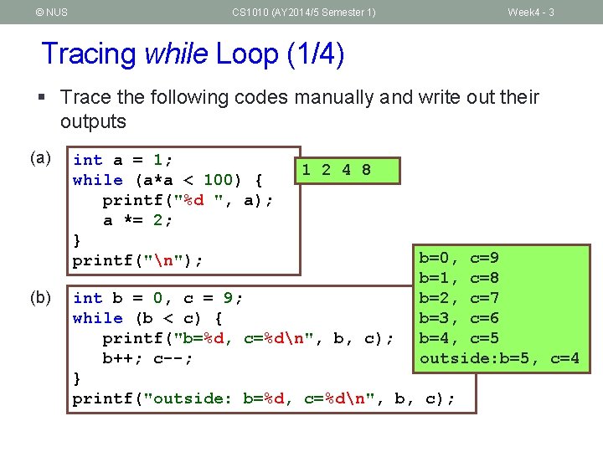The image size is (603, 452).
Task: Click output line 'b=0, c=9'
Action: (x=459, y=258)
